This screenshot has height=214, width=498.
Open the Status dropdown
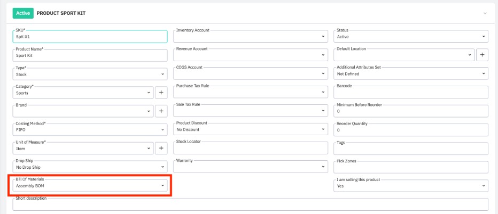[410, 36]
